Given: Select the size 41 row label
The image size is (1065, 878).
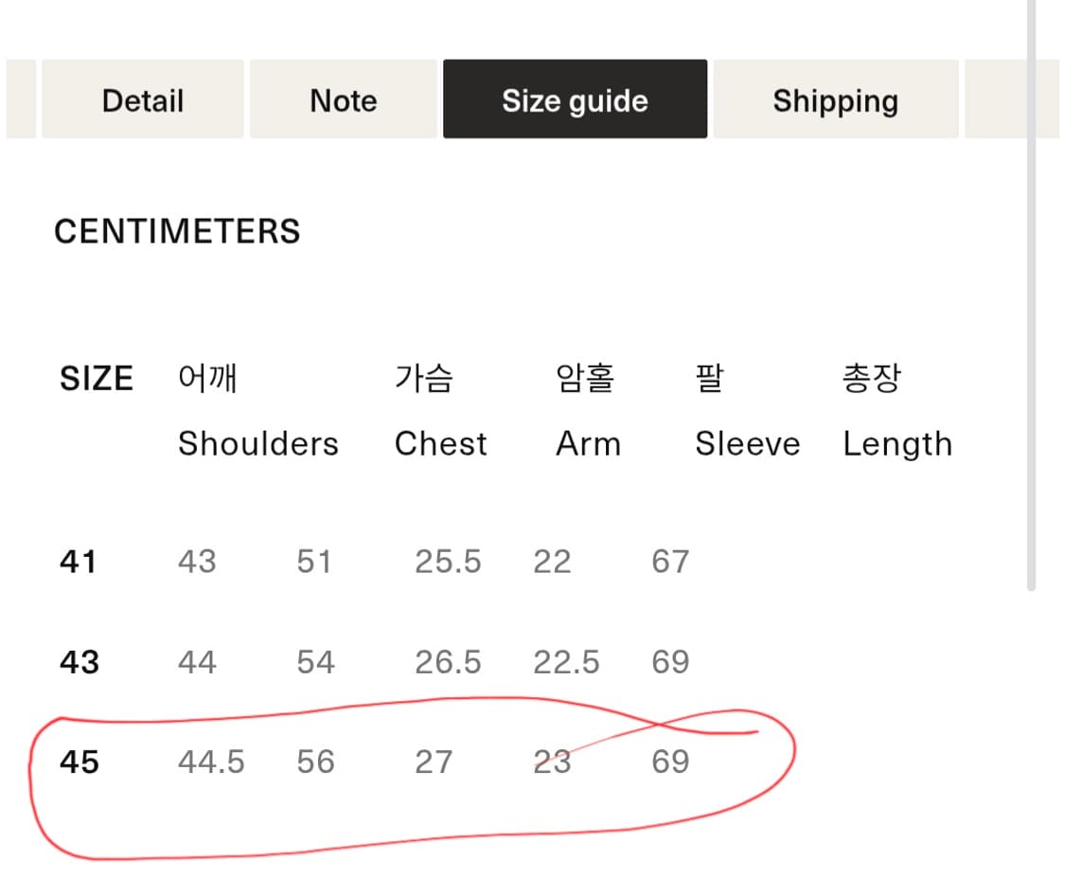Looking at the screenshot, I should [x=78, y=562].
